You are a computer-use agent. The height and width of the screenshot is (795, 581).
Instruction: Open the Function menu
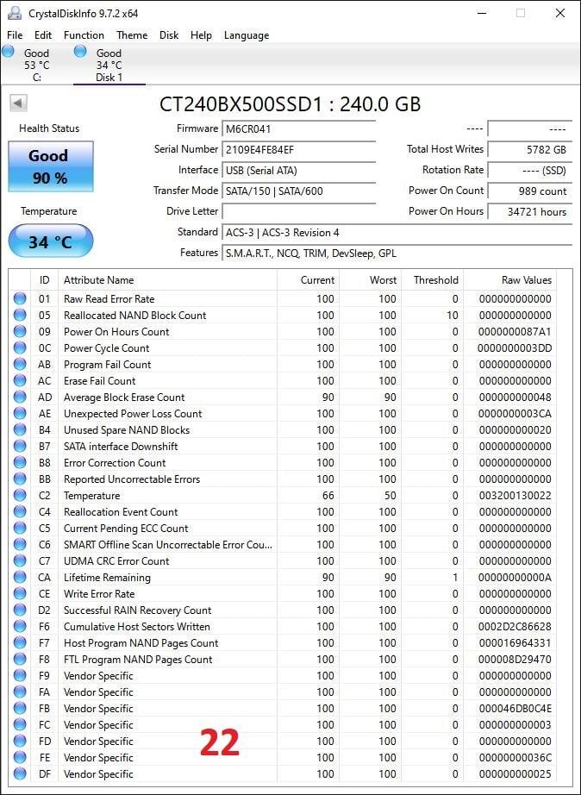point(84,35)
